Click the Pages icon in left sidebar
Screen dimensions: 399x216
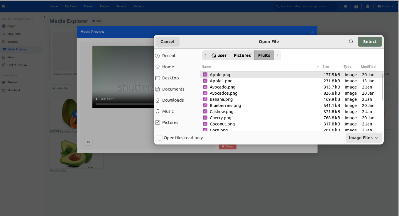pos(4,26)
